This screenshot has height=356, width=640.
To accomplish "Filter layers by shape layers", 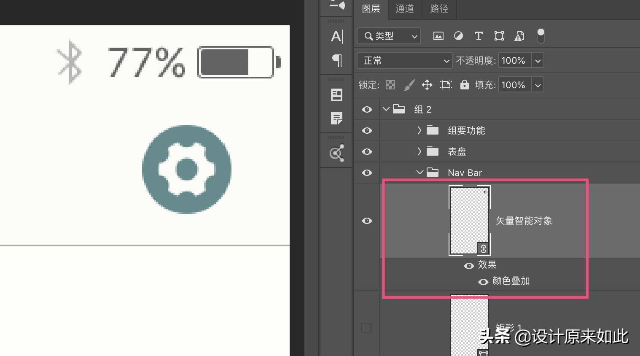I will 499,36.
